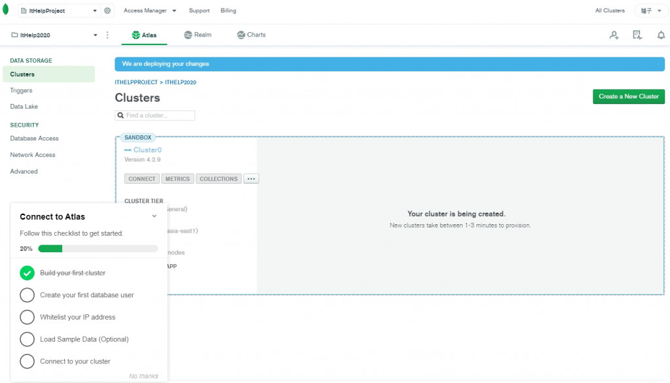Click the SANDBOX badge
Viewport: 670px width, 383px height.
137,137
